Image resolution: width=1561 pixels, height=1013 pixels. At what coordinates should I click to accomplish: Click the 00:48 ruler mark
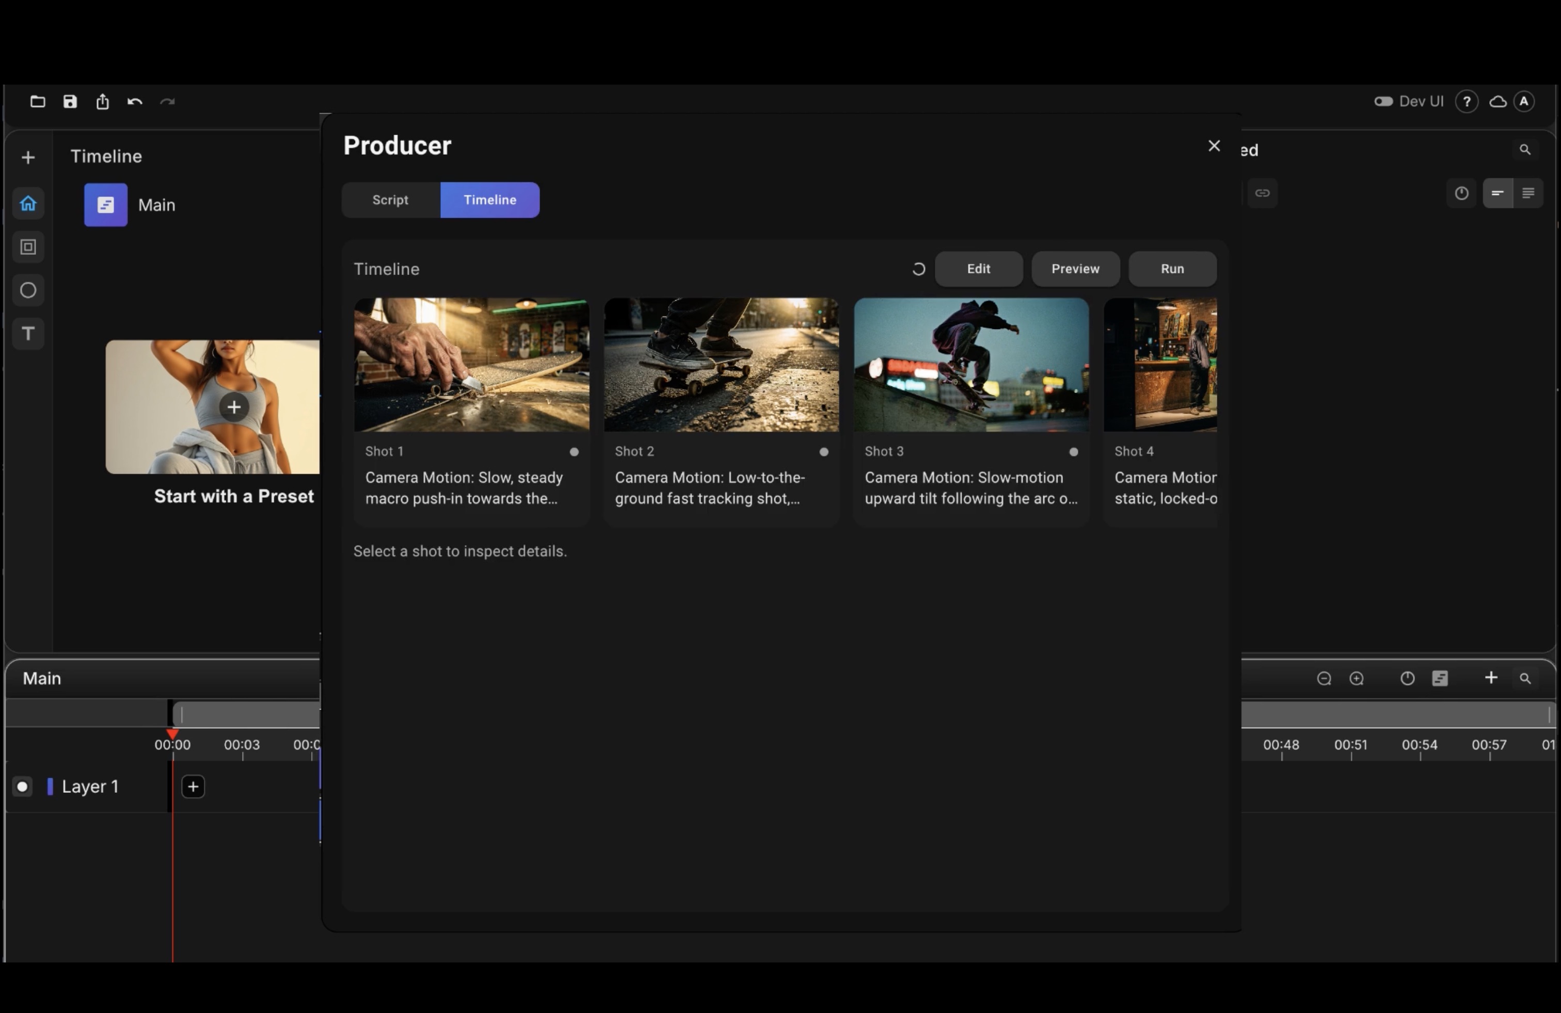[1281, 745]
